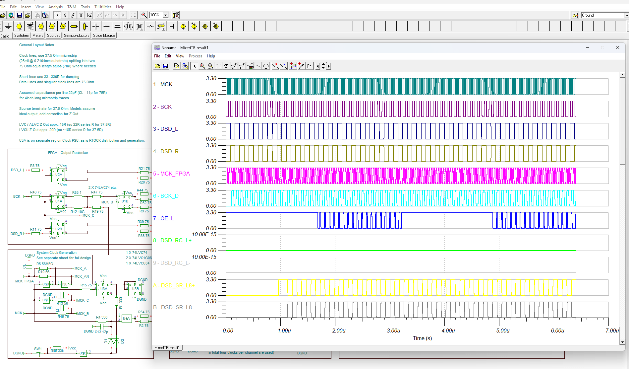This screenshot has height=369, width=629.
Task: Draw a line on the diagram
Action: [x=258, y=66]
